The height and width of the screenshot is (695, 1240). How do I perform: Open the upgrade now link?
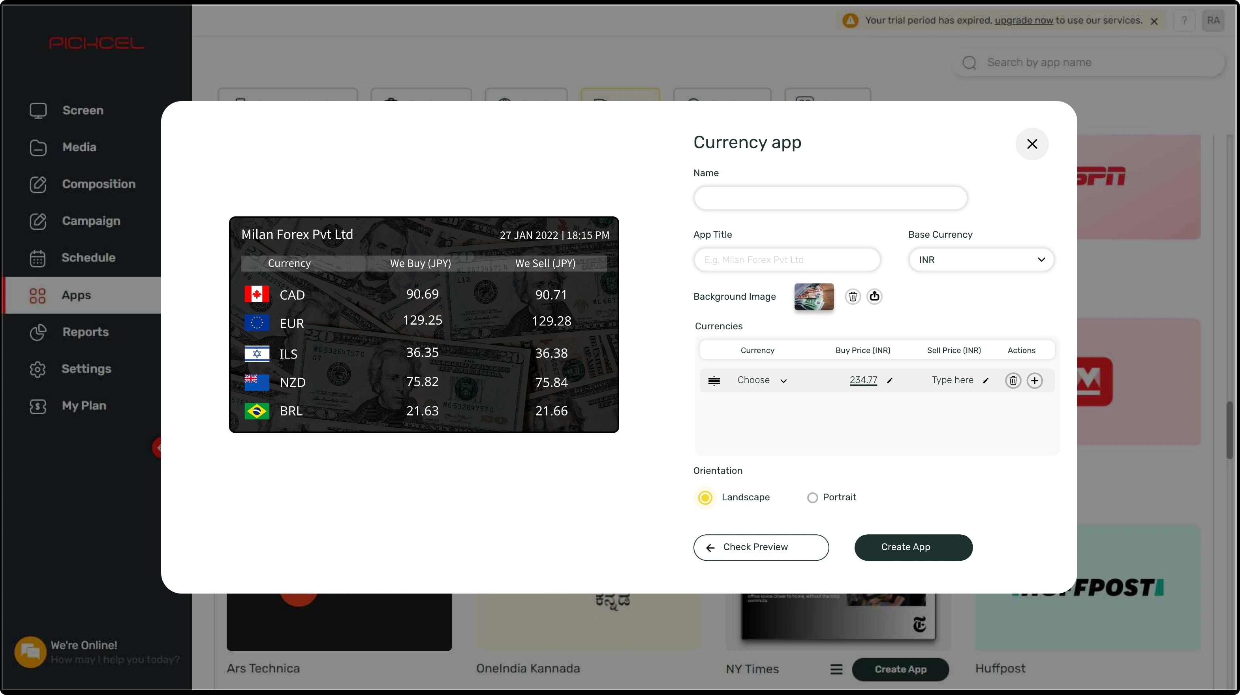(x=1022, y=20)
